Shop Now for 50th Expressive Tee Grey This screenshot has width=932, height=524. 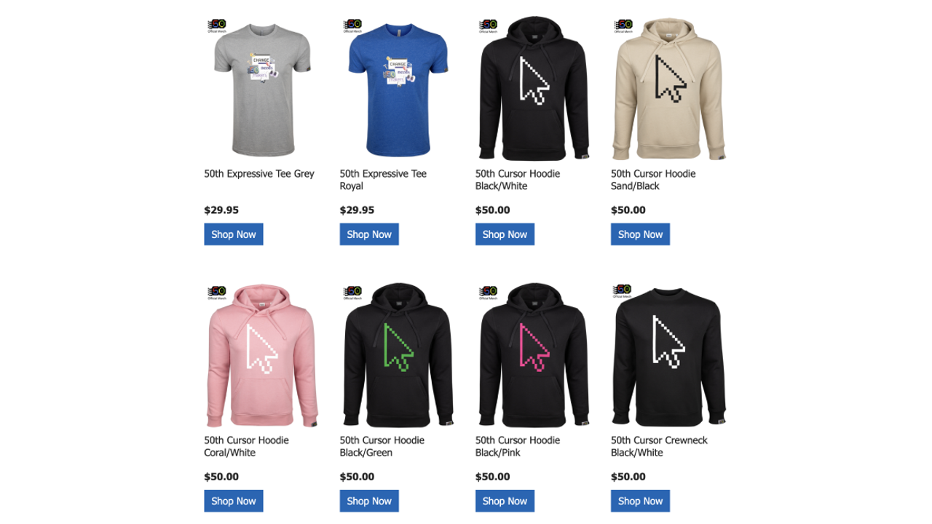pyautogui.click(x=234, y=234)
